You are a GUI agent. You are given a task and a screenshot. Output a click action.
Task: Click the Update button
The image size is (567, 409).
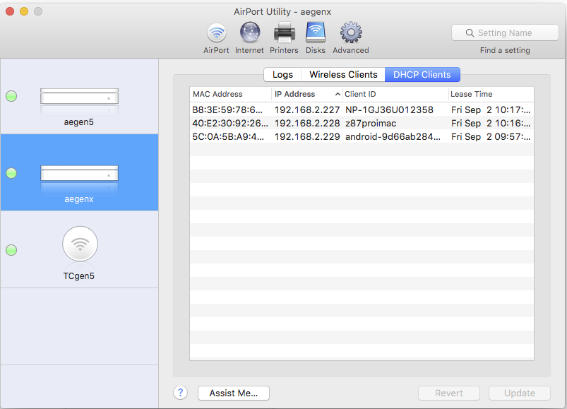point(519,393)
